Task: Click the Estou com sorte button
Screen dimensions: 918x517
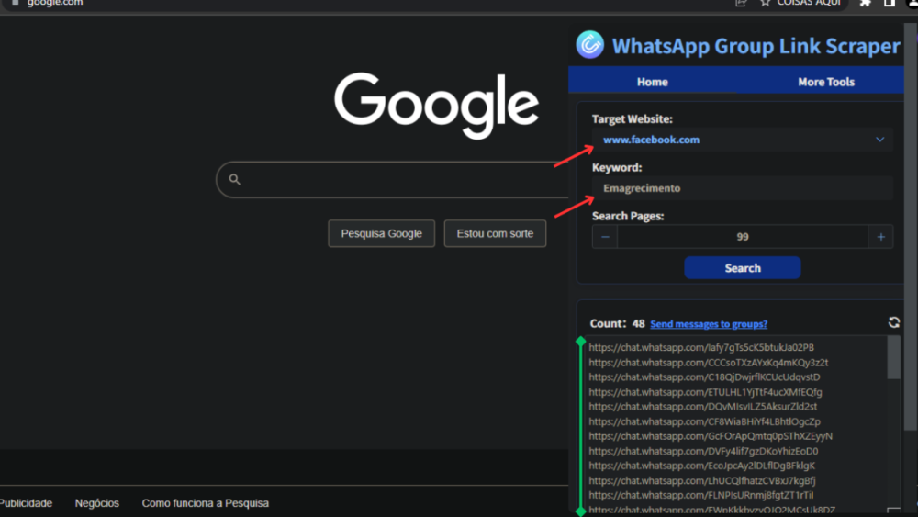Action: pos(495,233)
